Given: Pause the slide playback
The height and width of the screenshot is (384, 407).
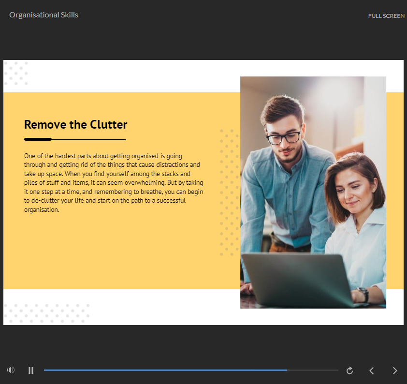Looking at the screenshot, I should click(31, 370).
